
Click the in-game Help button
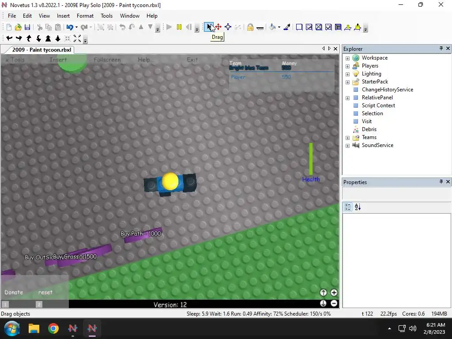tap(144, 60)
